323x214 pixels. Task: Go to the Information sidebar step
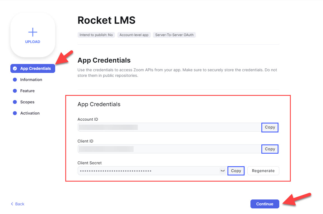click(x=31, y=80)
